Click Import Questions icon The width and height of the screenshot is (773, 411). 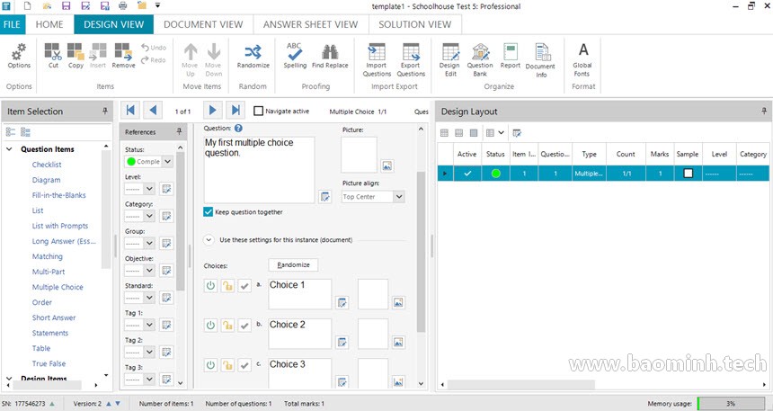click(377, 59)
